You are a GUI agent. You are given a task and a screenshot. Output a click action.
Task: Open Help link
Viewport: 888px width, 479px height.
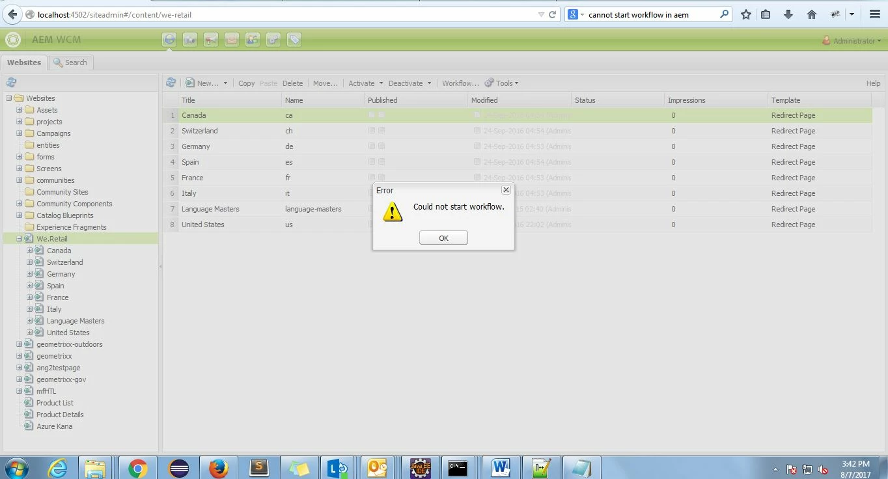[873, 83]
